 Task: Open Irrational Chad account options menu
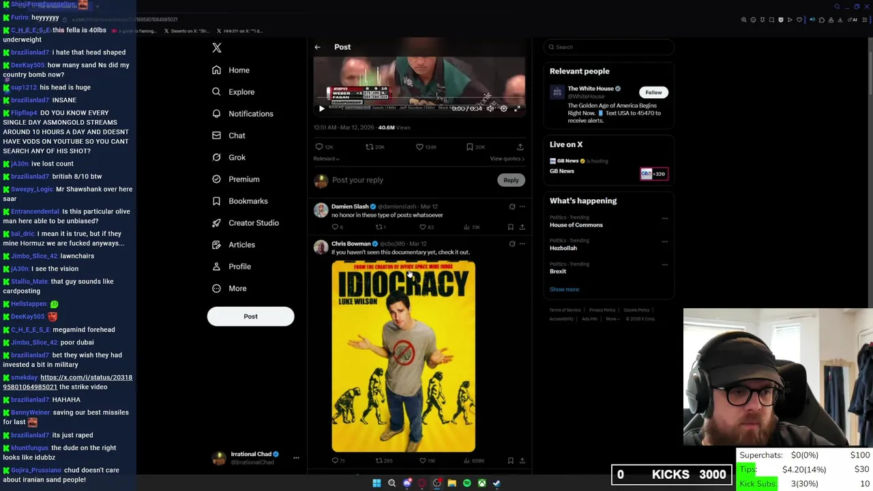point(296,458)
